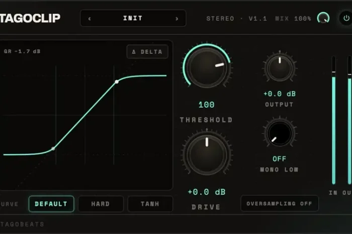Enable the Delta listen button
The image size is (352, 234).
coord(147,52)
